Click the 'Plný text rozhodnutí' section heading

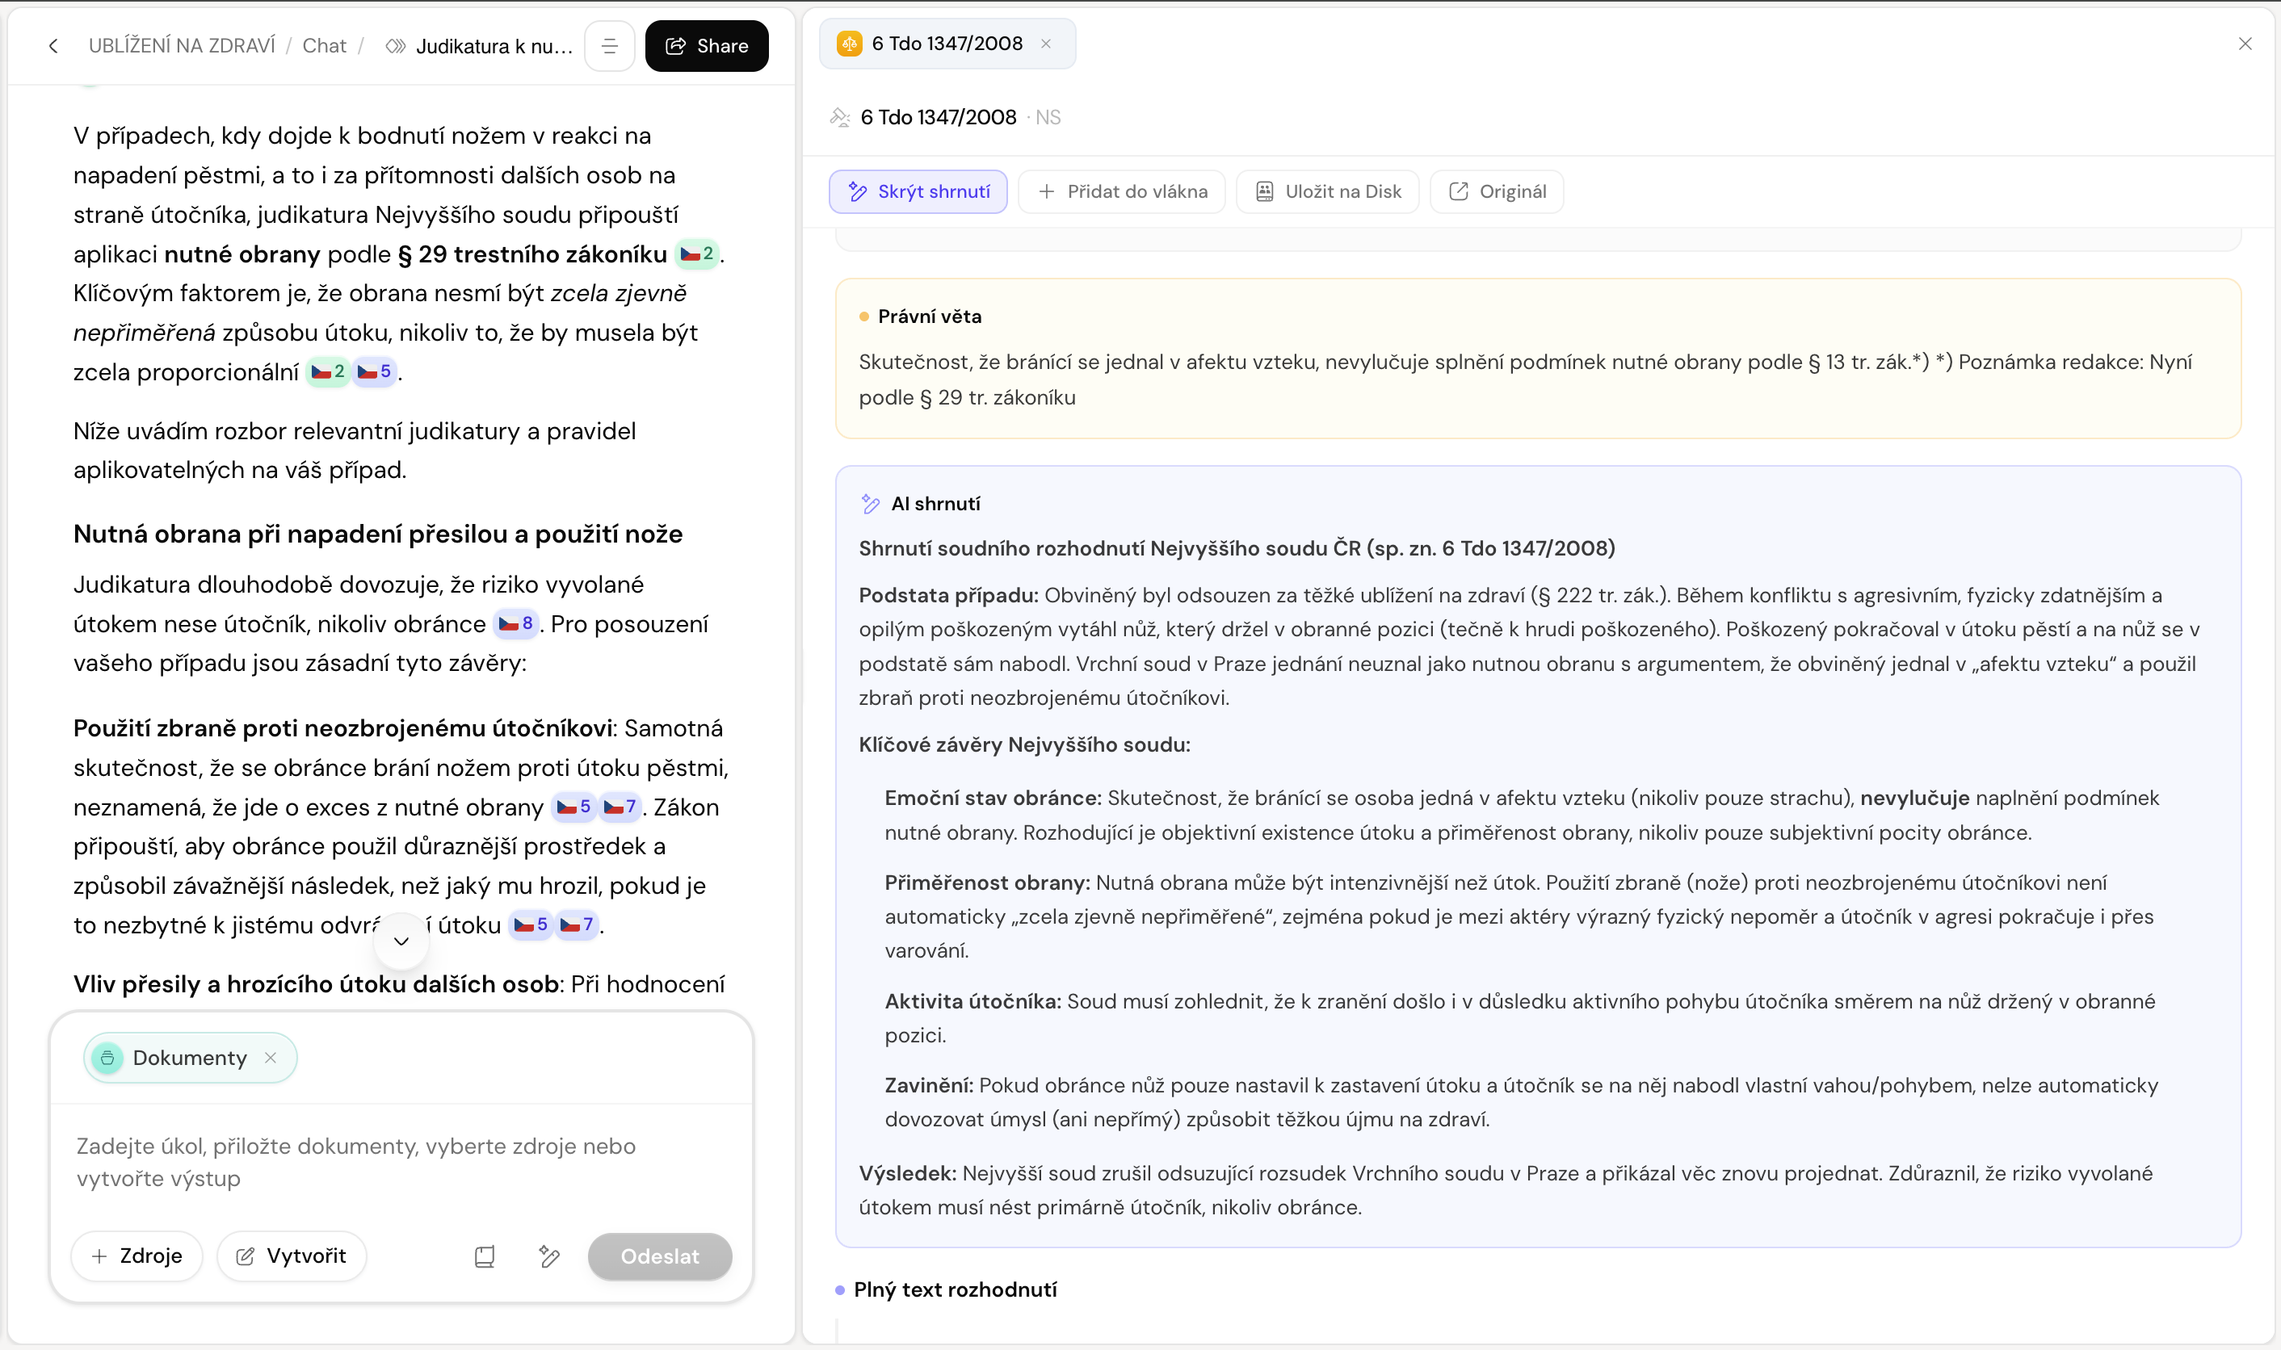point(956,1290)
